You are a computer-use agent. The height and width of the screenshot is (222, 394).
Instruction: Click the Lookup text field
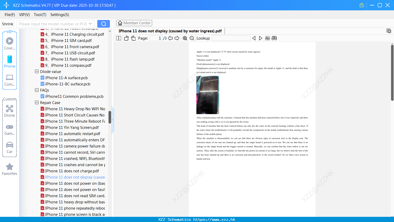[x=231, y=38]
